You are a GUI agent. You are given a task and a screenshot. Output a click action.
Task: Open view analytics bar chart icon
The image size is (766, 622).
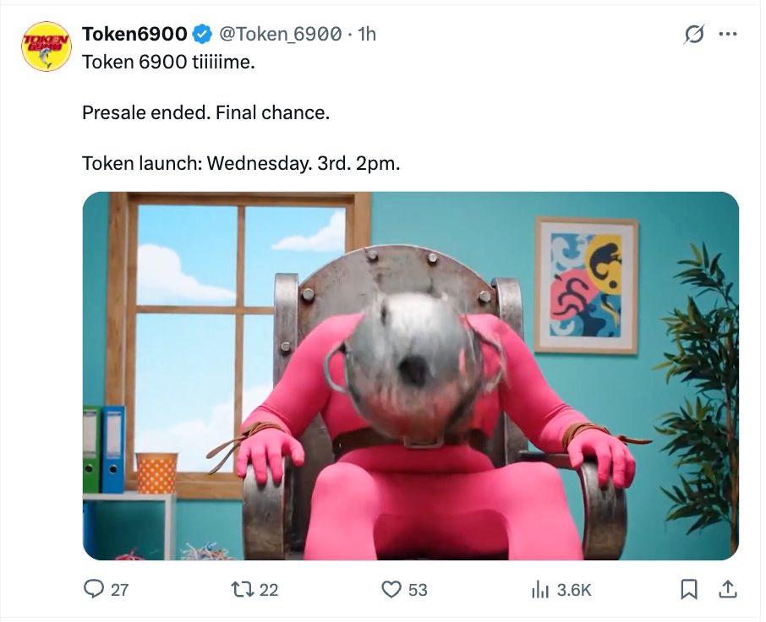pos(540,589)
